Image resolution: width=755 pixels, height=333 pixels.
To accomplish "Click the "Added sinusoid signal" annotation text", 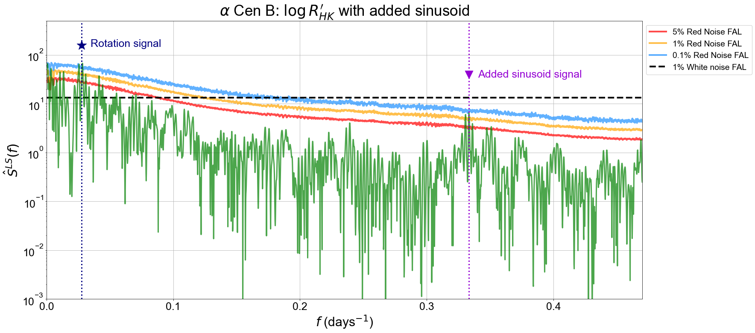I will [x=530, y=74].
